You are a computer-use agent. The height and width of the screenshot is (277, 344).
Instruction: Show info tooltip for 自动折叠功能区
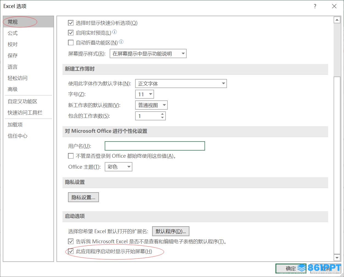point(121,42)
